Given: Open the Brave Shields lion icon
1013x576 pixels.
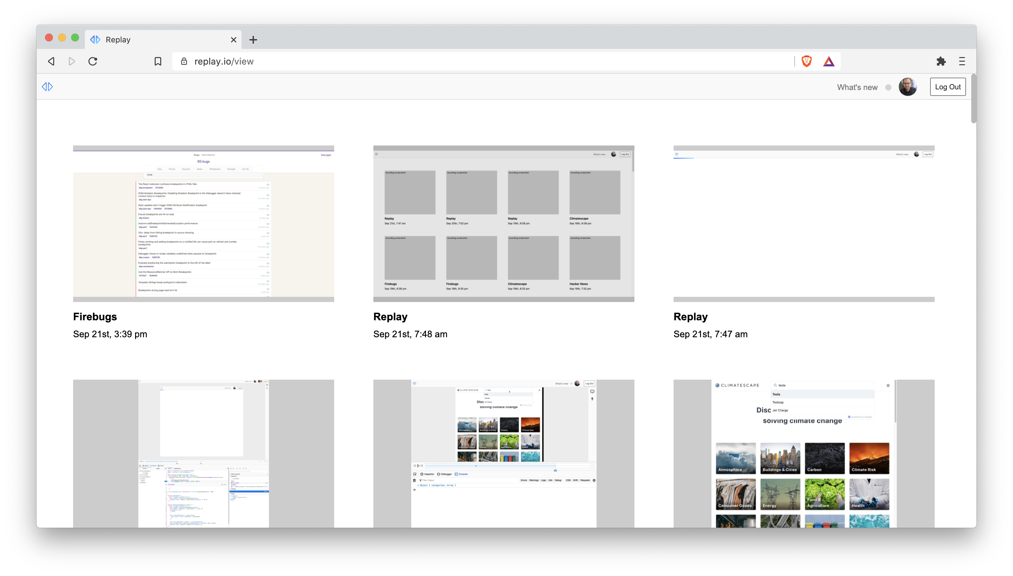Looking at the screenshot, I should (806, 61).
